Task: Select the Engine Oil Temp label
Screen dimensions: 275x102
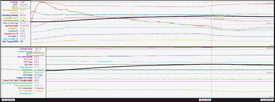Action: (x=24, y=78)
